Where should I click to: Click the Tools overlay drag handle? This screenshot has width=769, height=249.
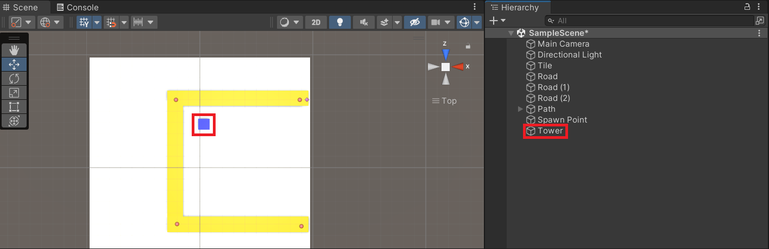tap(14, 38)
